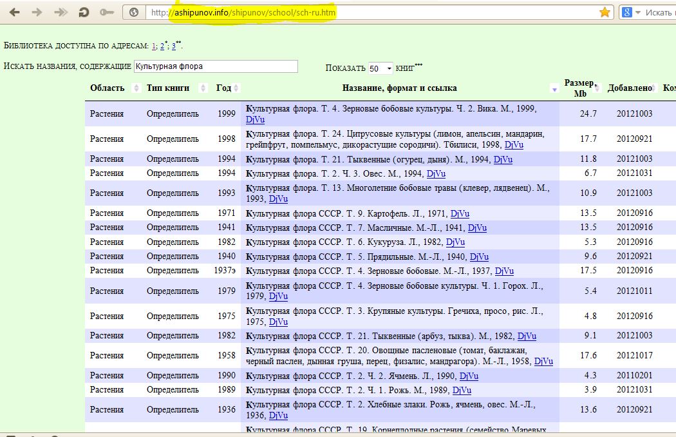Open the books-per-page dropdown showing 50
This screenshot has height=437, width=676.
(x=380, y=68)
